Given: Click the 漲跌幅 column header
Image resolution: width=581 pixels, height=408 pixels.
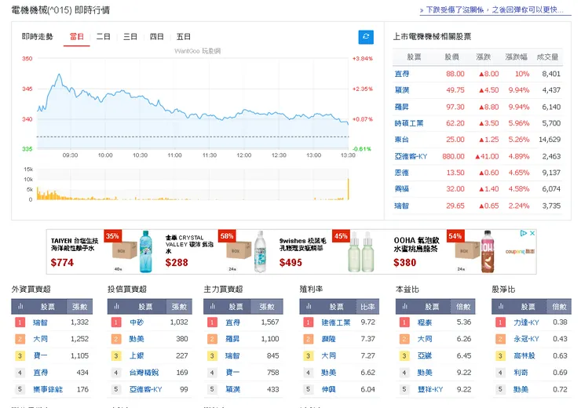Looking at the screenshot, I should [x=516, y=57].
